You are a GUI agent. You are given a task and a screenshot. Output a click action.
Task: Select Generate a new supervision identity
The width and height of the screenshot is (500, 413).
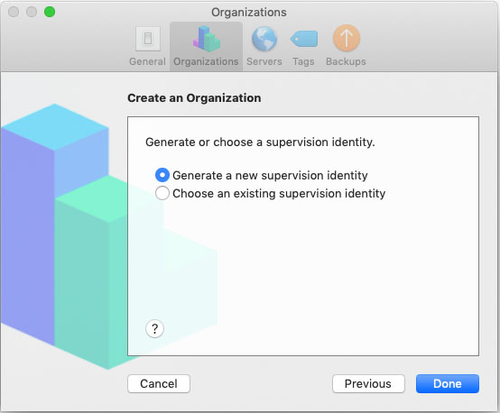tap(162, 175)
